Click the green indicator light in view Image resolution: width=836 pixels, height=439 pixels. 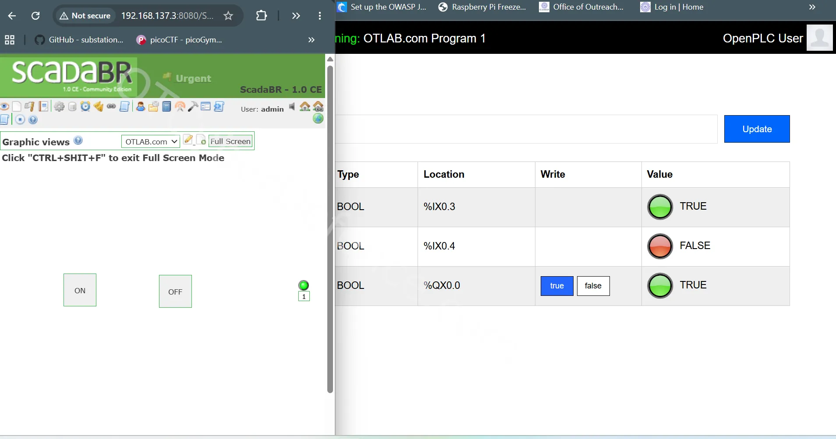(304, 285)
